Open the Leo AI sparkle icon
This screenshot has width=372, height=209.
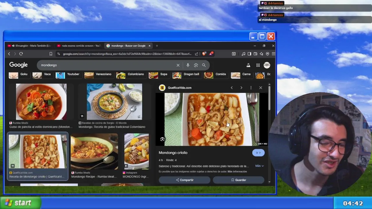coord(261,54)
